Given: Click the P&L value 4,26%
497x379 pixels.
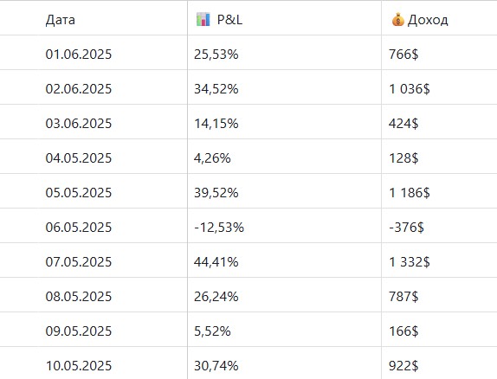Looking at the screenshot, I should coord(212,157).
